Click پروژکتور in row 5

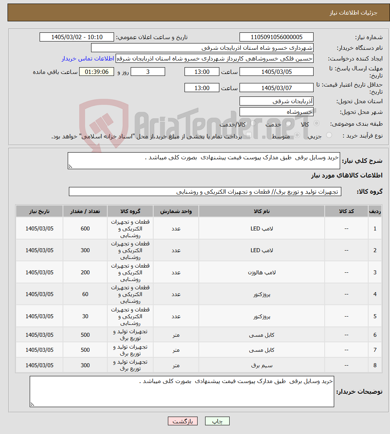pyautogui.click(x=262, y=316)
